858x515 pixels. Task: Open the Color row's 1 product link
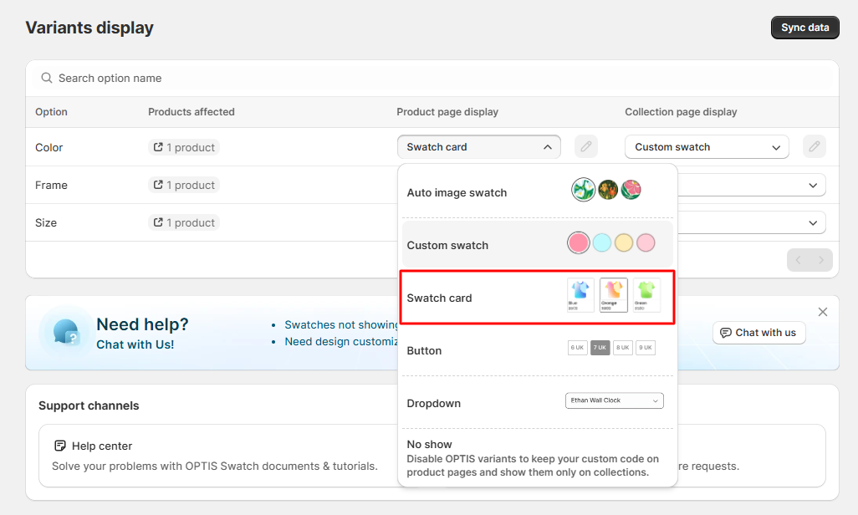pos(184,147)
